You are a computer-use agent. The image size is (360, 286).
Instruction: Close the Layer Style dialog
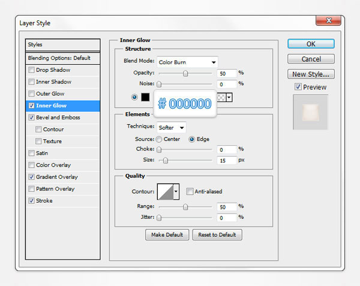329,20
